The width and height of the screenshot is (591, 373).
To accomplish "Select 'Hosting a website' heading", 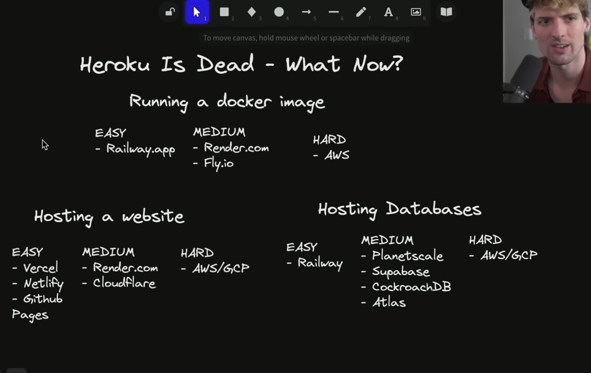I will [109, 217].
